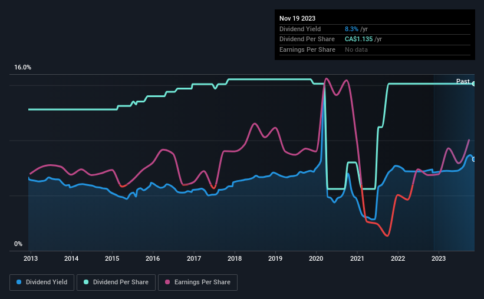
Task: Click the 16.0% y-axis label
Action: coord(22,68)
